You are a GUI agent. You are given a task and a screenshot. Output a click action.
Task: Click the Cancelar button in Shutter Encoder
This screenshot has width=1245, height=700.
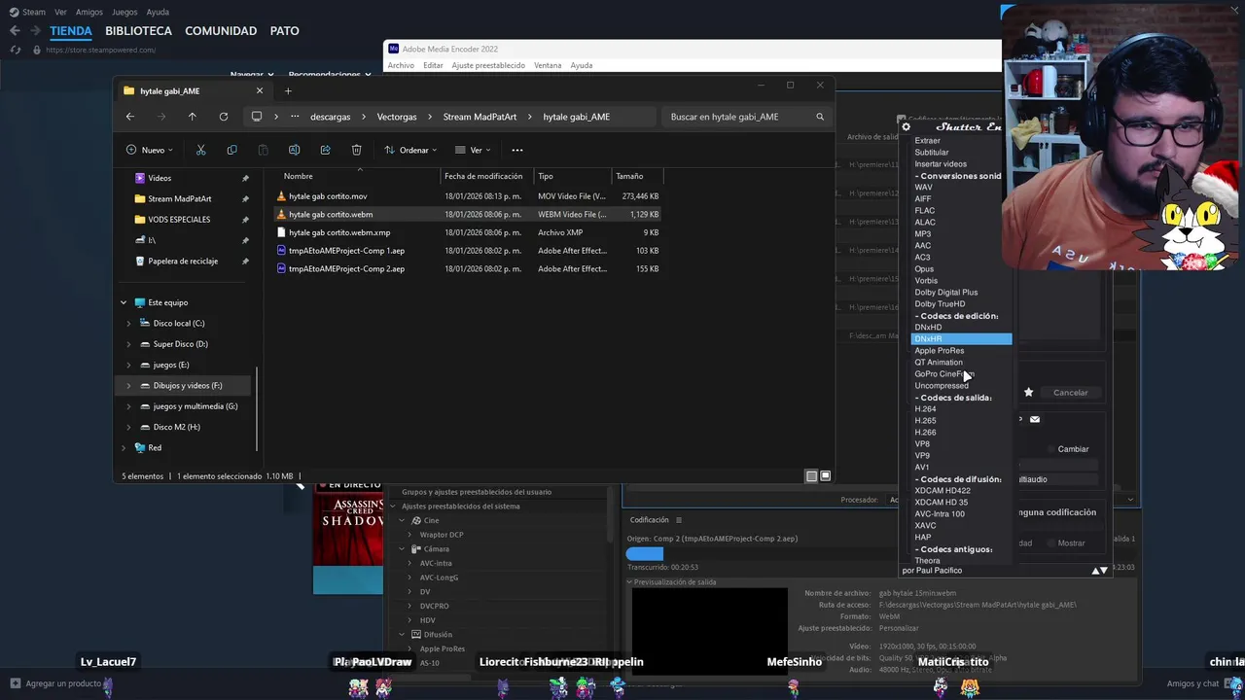(1070, 393)
